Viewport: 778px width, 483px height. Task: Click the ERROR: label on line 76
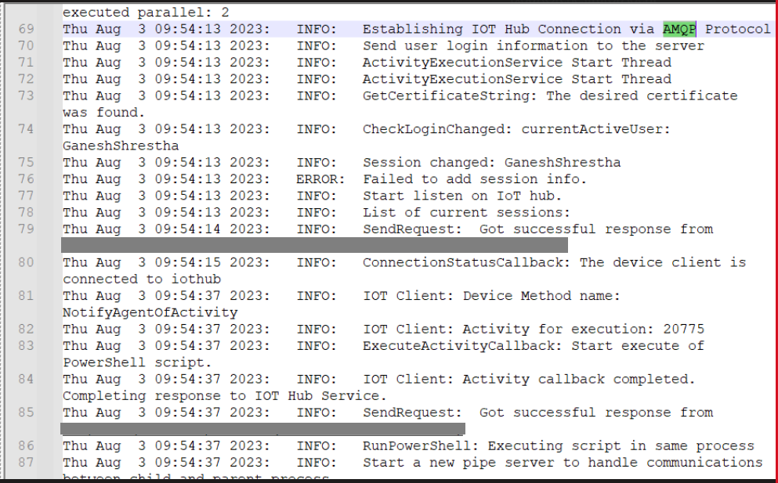point(320,179)
